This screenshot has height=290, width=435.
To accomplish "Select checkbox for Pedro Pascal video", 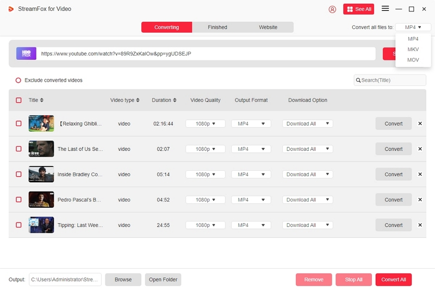I will 18,200.
